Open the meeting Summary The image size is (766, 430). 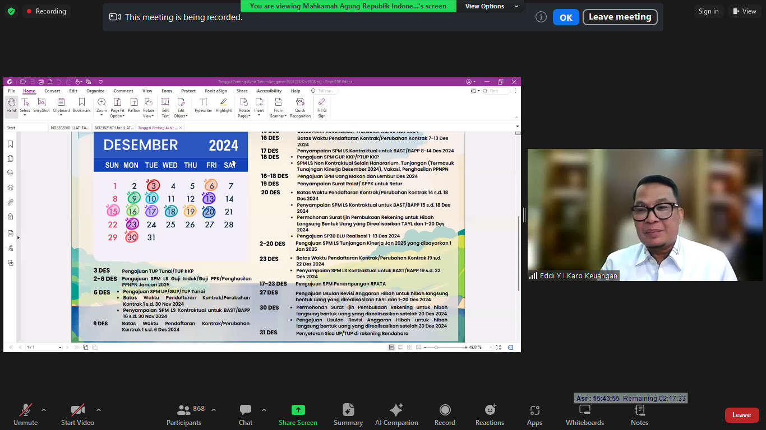click(x=348, y=414)
